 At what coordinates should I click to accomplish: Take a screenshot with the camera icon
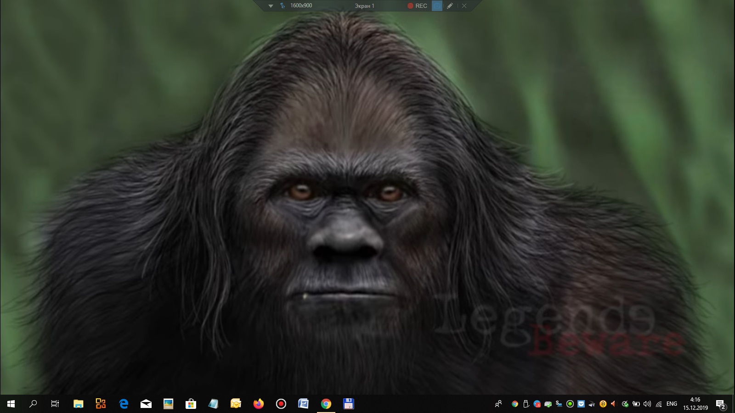point(437,6)
